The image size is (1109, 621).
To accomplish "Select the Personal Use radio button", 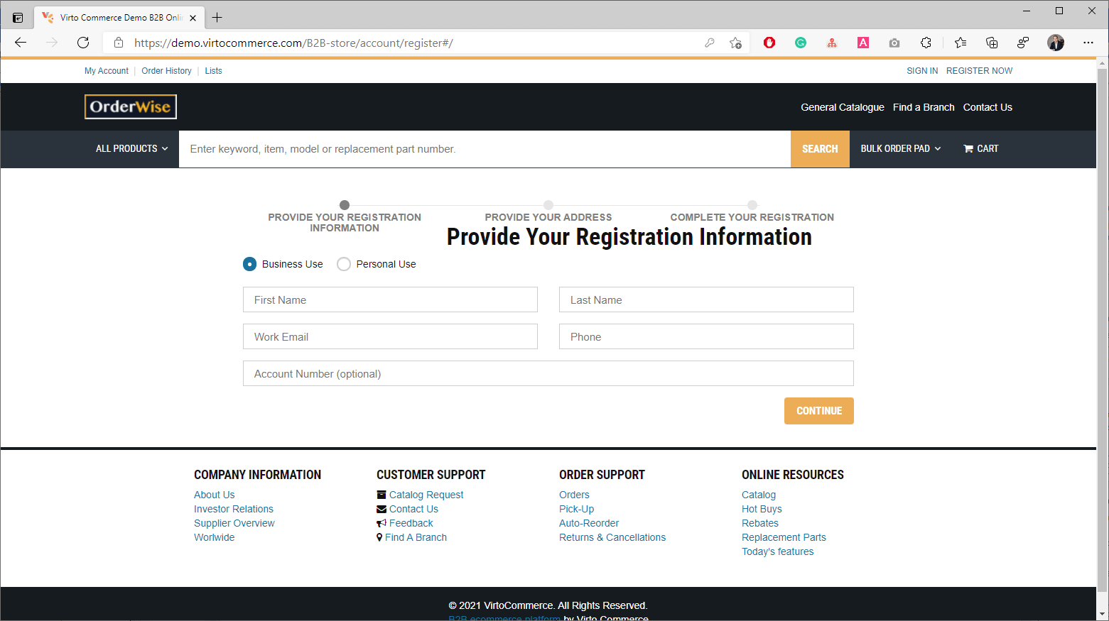I will (x=344, y=264).
